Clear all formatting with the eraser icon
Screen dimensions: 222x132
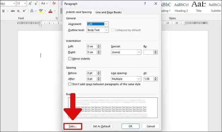(x=54, y=3)
